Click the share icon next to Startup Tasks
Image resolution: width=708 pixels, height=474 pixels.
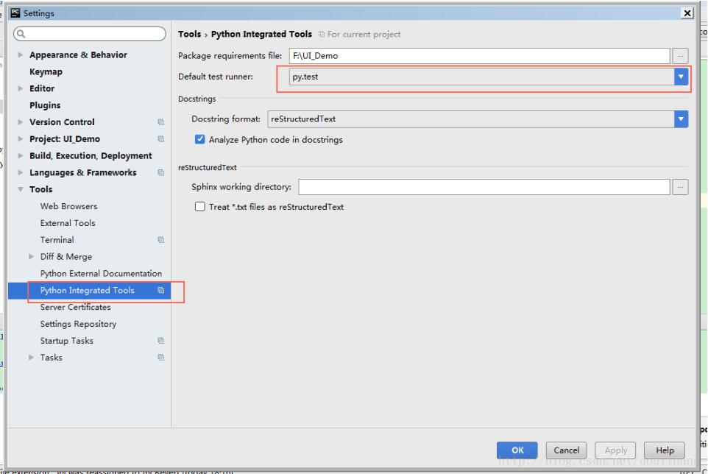tap(160, 340)
